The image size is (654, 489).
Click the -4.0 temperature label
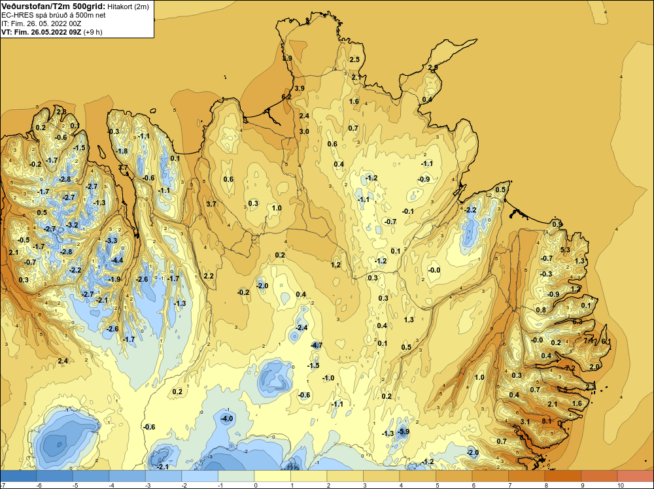click(226, 418)
